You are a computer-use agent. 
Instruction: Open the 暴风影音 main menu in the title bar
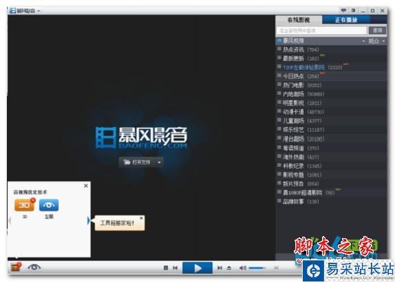point(25,11)
